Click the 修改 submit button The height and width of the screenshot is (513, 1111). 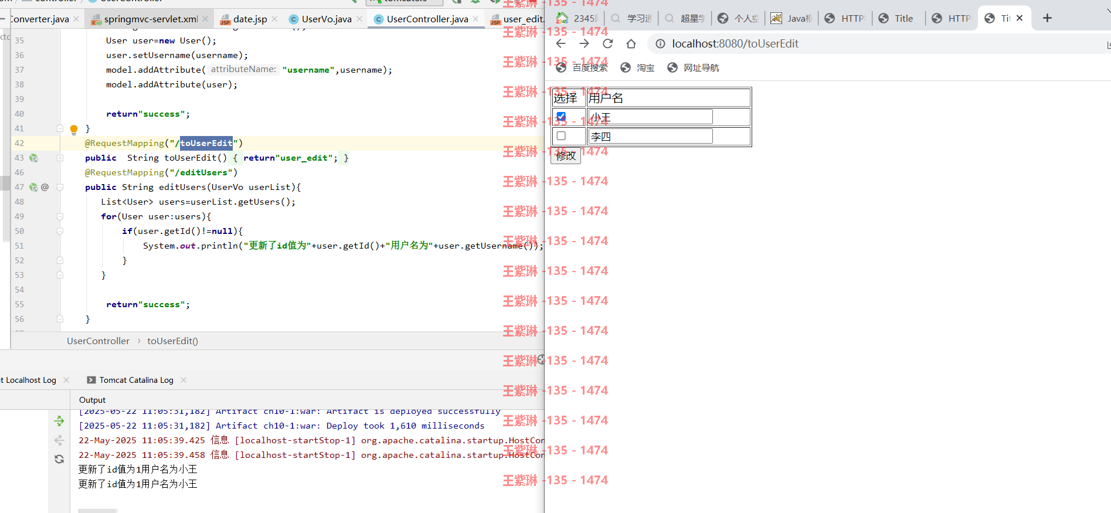566,156
